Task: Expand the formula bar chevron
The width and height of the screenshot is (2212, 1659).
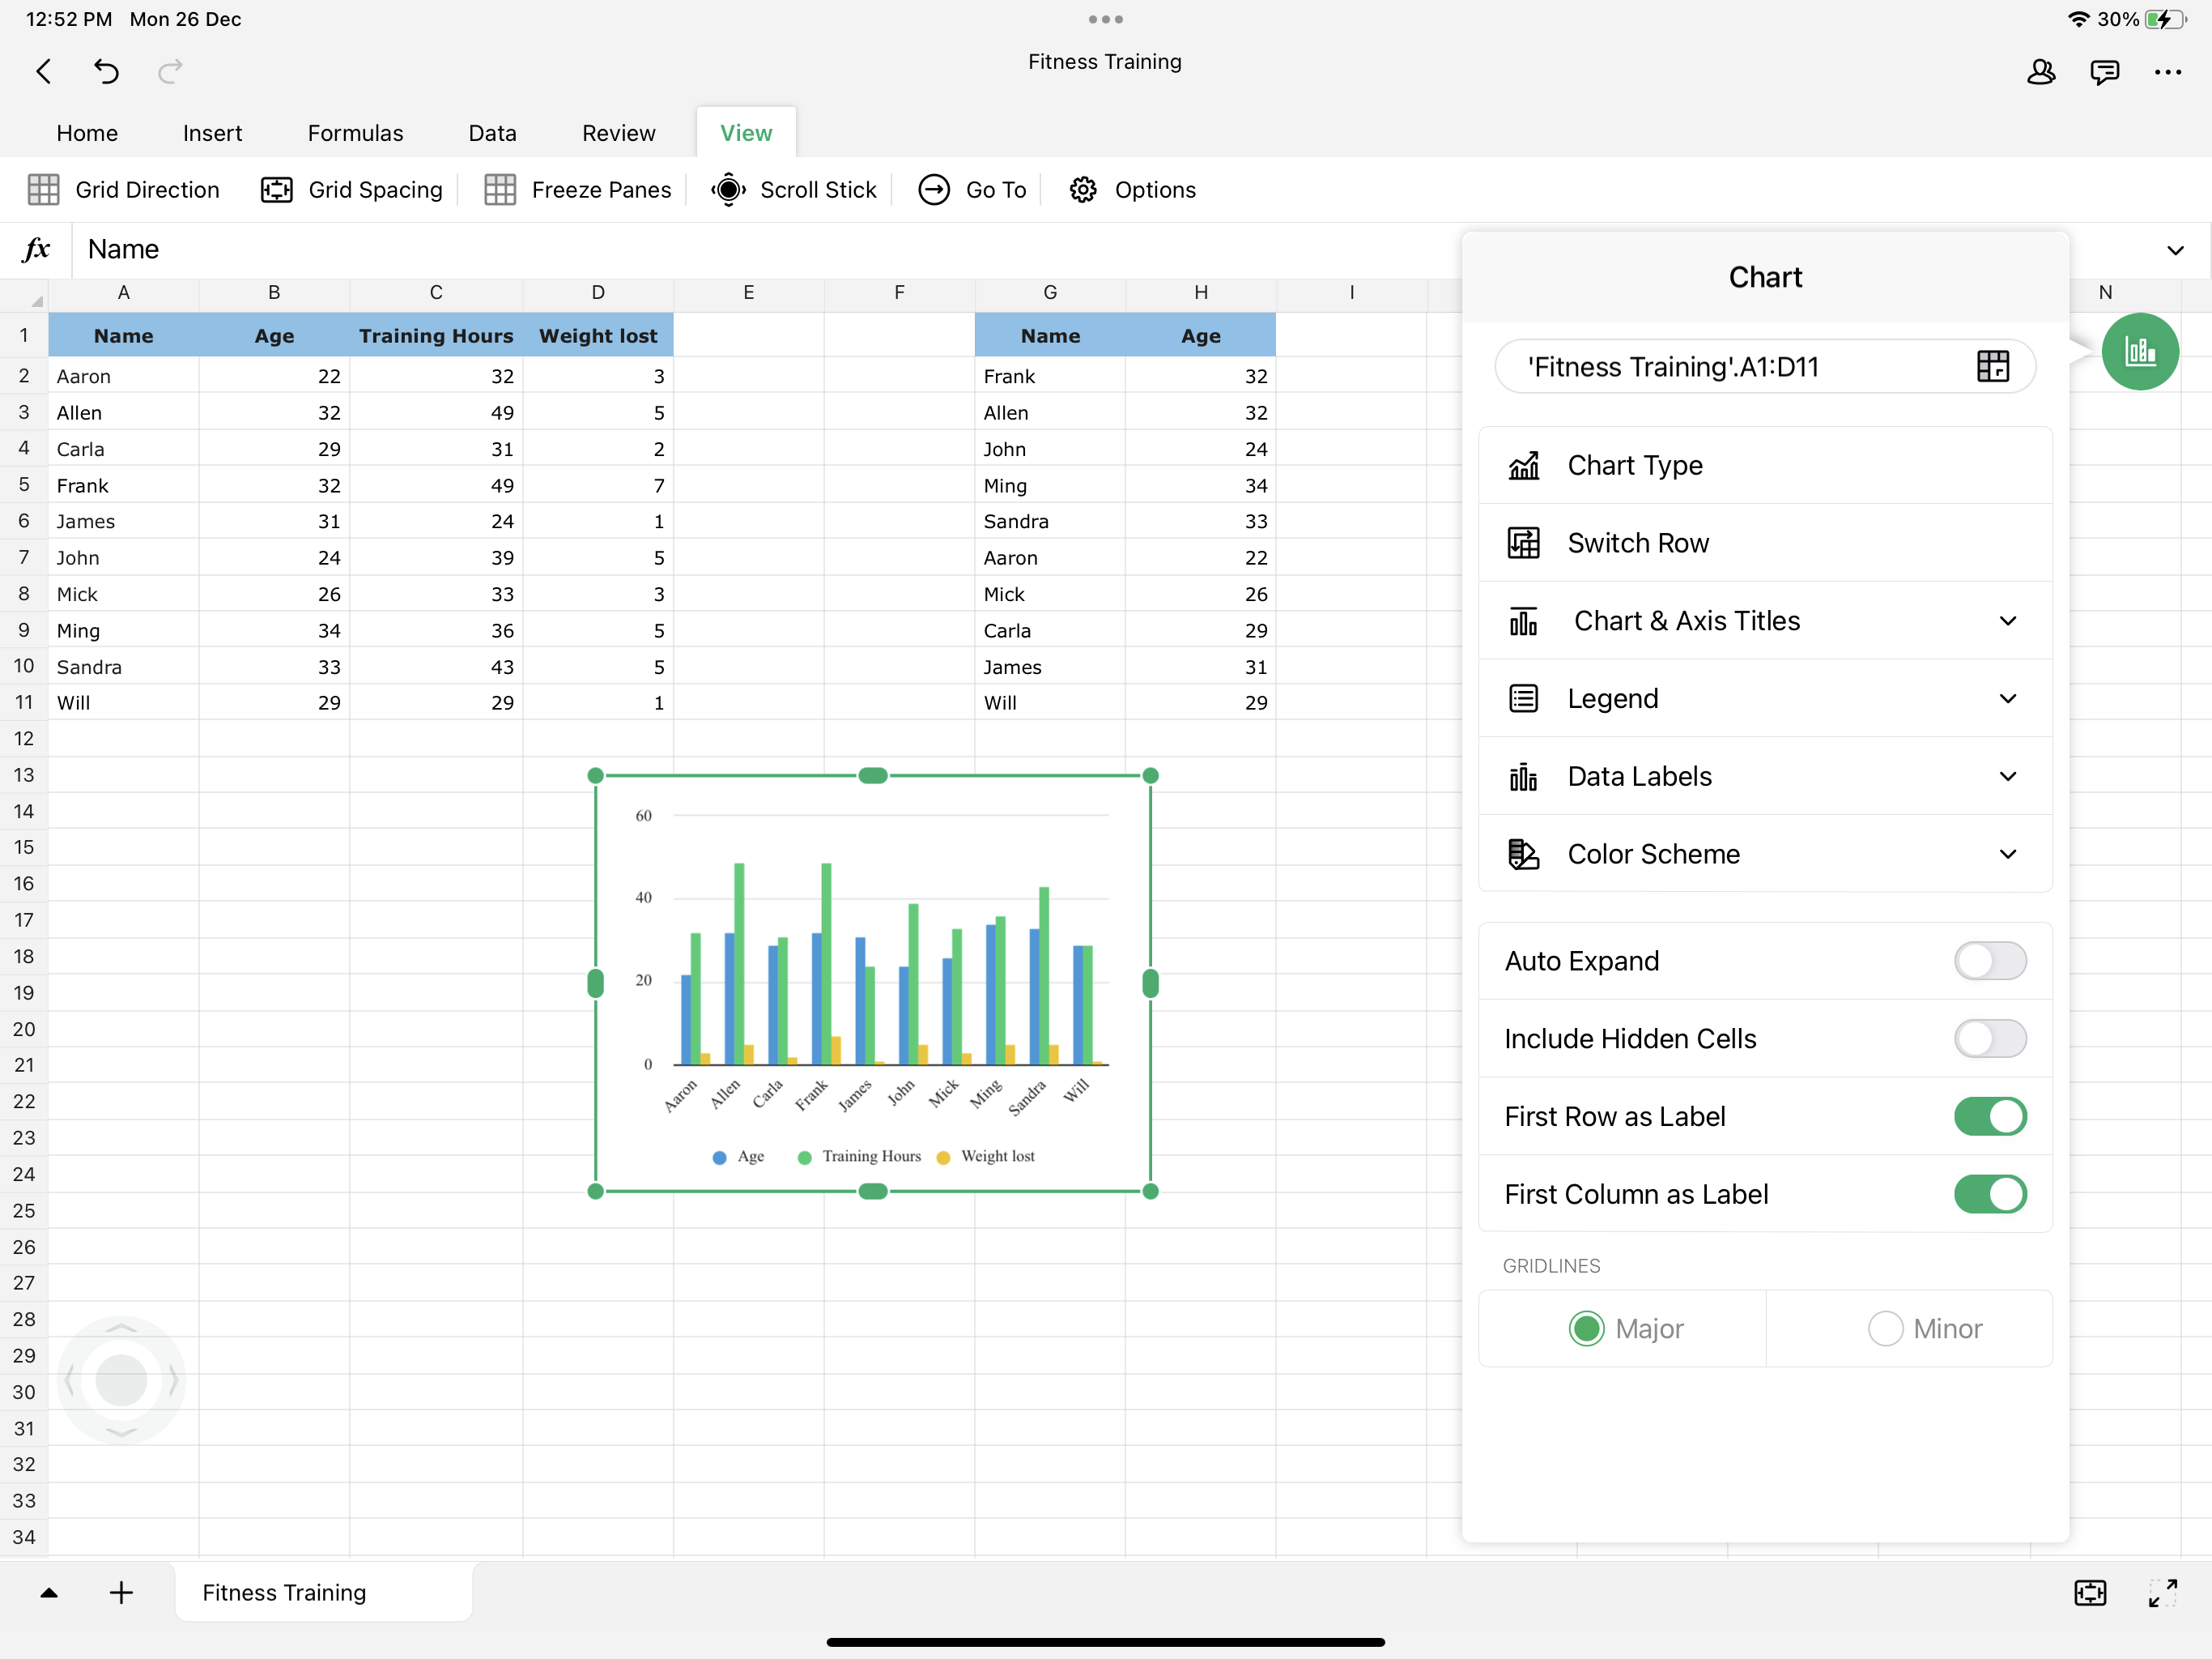Action: coord(2175,249)
